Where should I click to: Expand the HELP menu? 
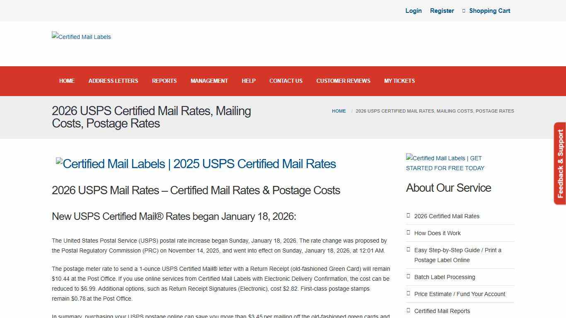tap(249, 81)
